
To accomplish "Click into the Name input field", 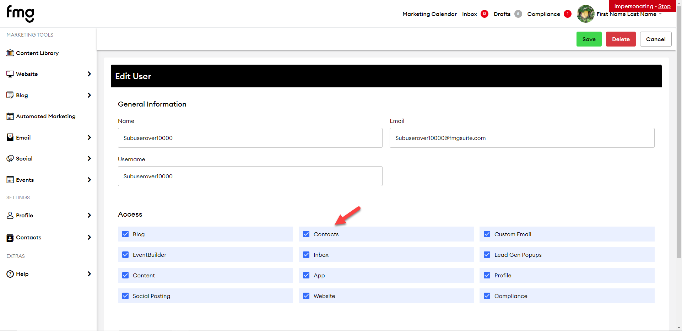I will (x=250, y=138).
